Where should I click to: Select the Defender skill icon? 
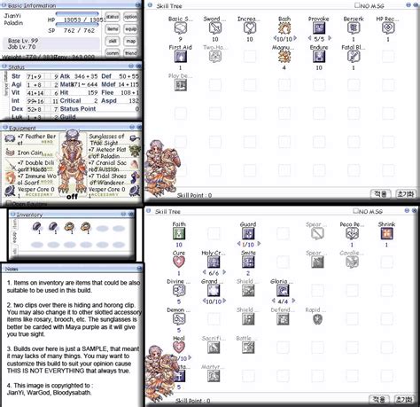pyautogui.click(x=283, y=319)
